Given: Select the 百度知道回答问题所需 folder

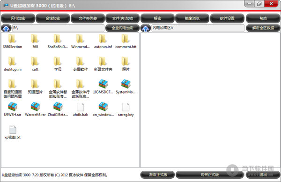Looking at the screenshot, I should coord(13,89).
